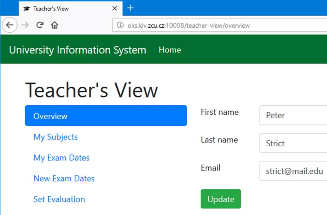Go to Home in the green navbar

point(170,50)
